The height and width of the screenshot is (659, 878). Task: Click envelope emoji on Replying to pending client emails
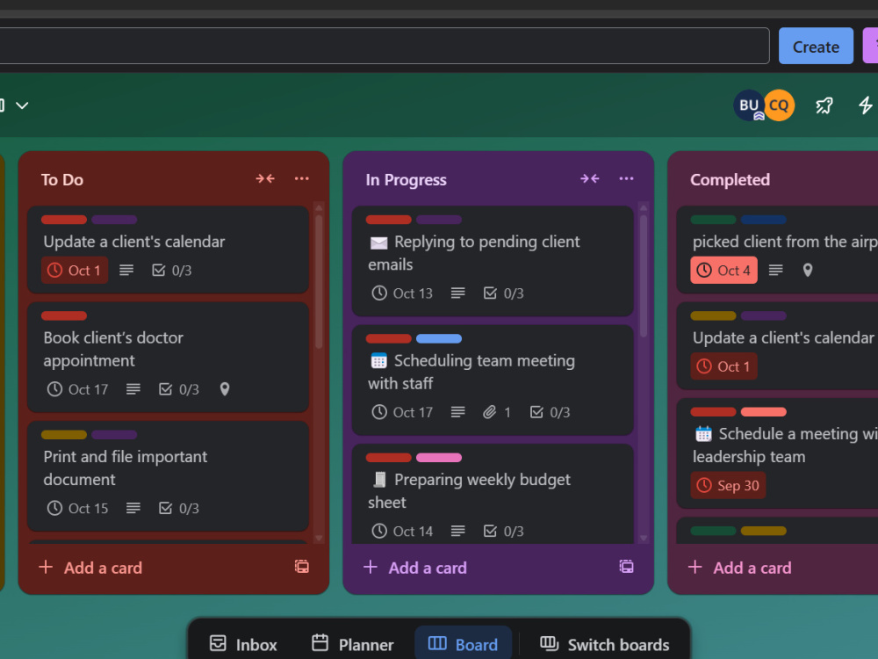pyautogui.click(x=379, y=243)
